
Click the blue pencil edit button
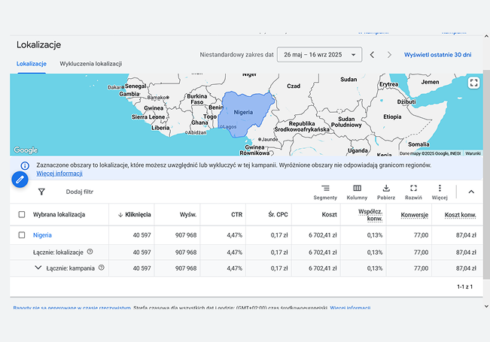coord(20,180)
